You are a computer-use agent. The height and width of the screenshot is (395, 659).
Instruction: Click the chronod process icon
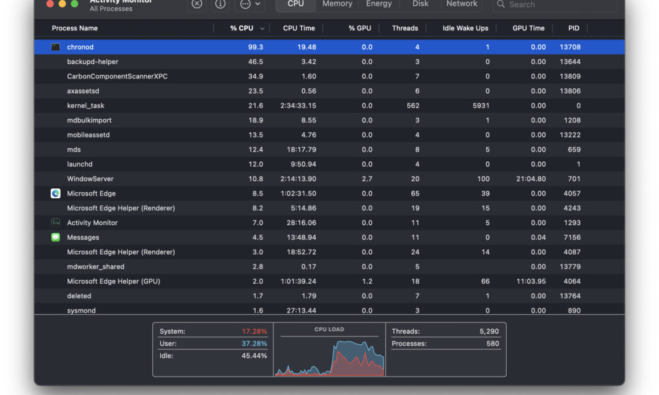point(55,47)
